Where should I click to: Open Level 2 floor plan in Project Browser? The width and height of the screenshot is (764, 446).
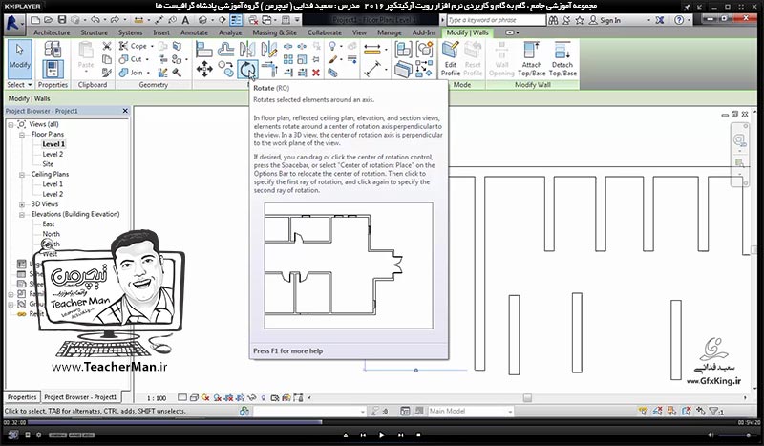(53, 154)
